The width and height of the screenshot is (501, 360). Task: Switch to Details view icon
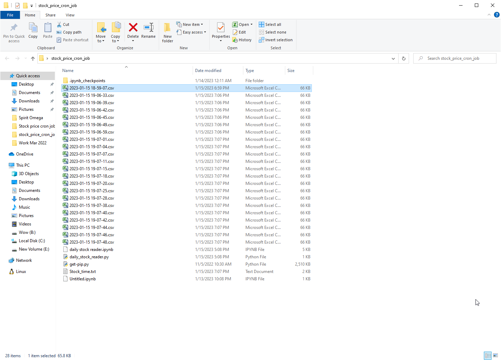[488, 355]
